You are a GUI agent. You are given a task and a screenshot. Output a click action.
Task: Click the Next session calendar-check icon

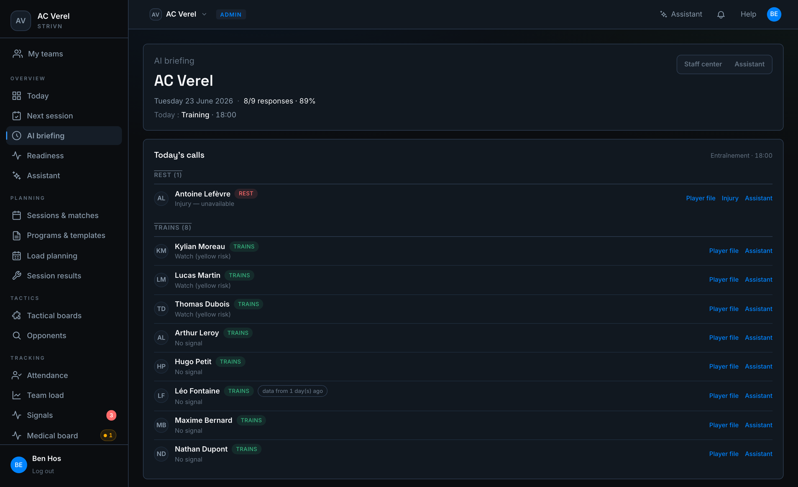point(17,116)
